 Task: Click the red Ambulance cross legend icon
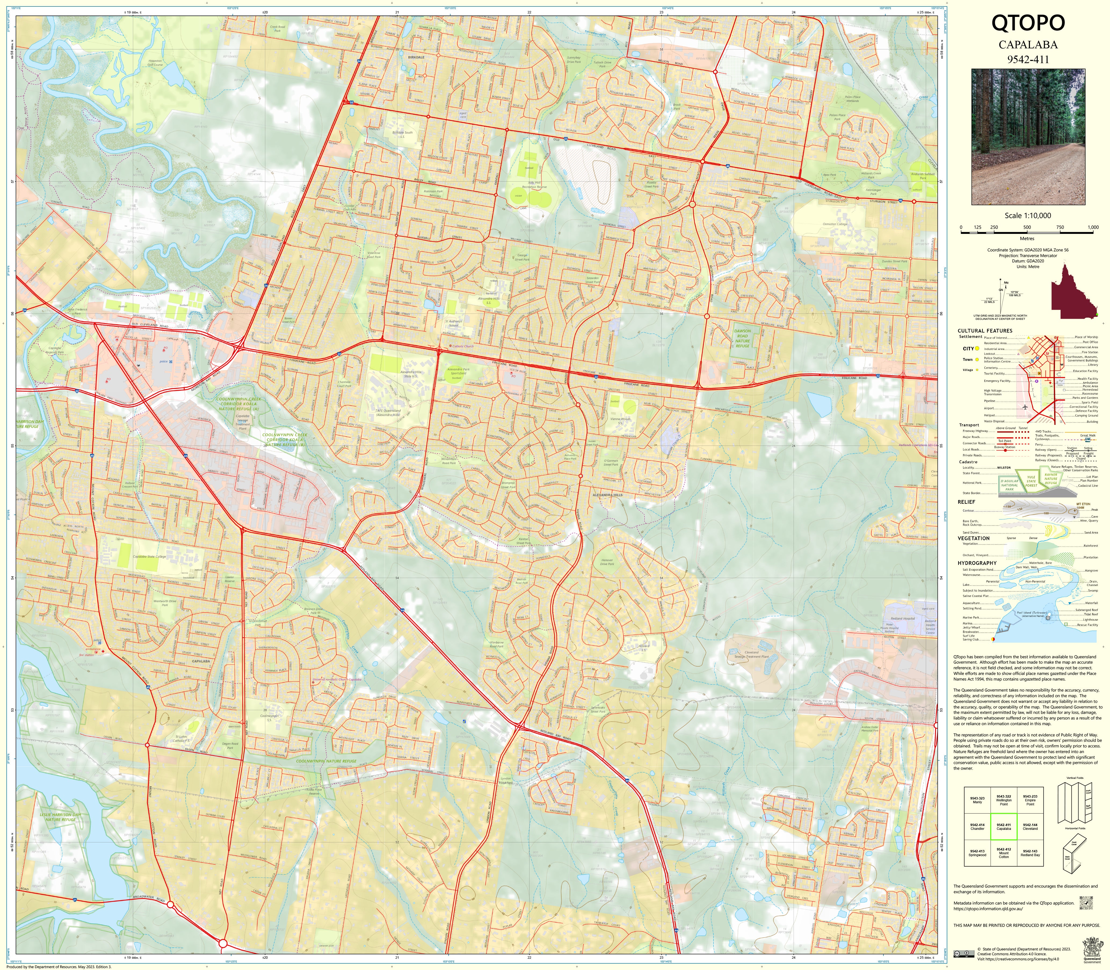point(1050,383)
